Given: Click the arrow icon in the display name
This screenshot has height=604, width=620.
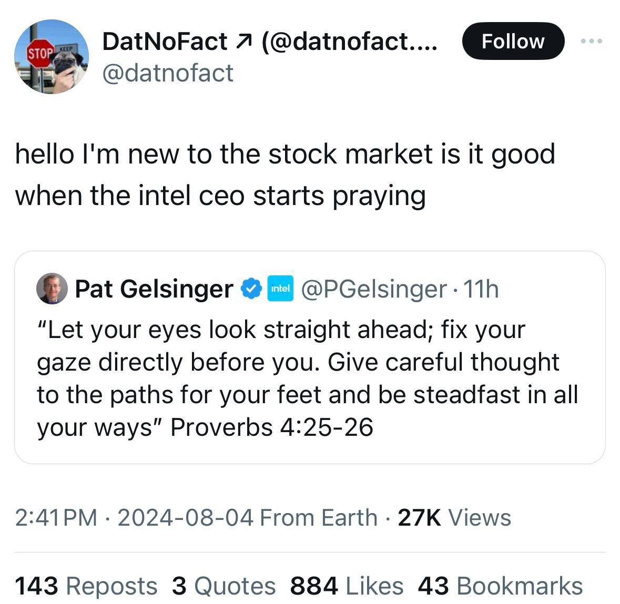Looking at the screenshot, I should pos(246,42).
